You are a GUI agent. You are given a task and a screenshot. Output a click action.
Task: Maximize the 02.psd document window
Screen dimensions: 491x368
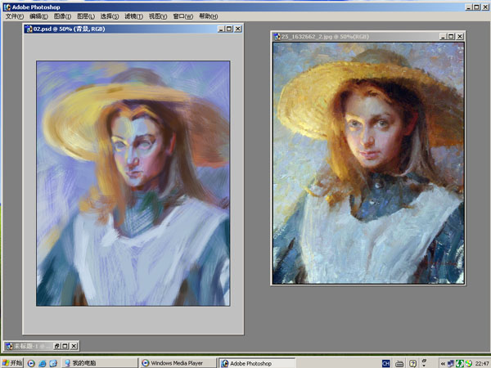click(x=229, y=29)
